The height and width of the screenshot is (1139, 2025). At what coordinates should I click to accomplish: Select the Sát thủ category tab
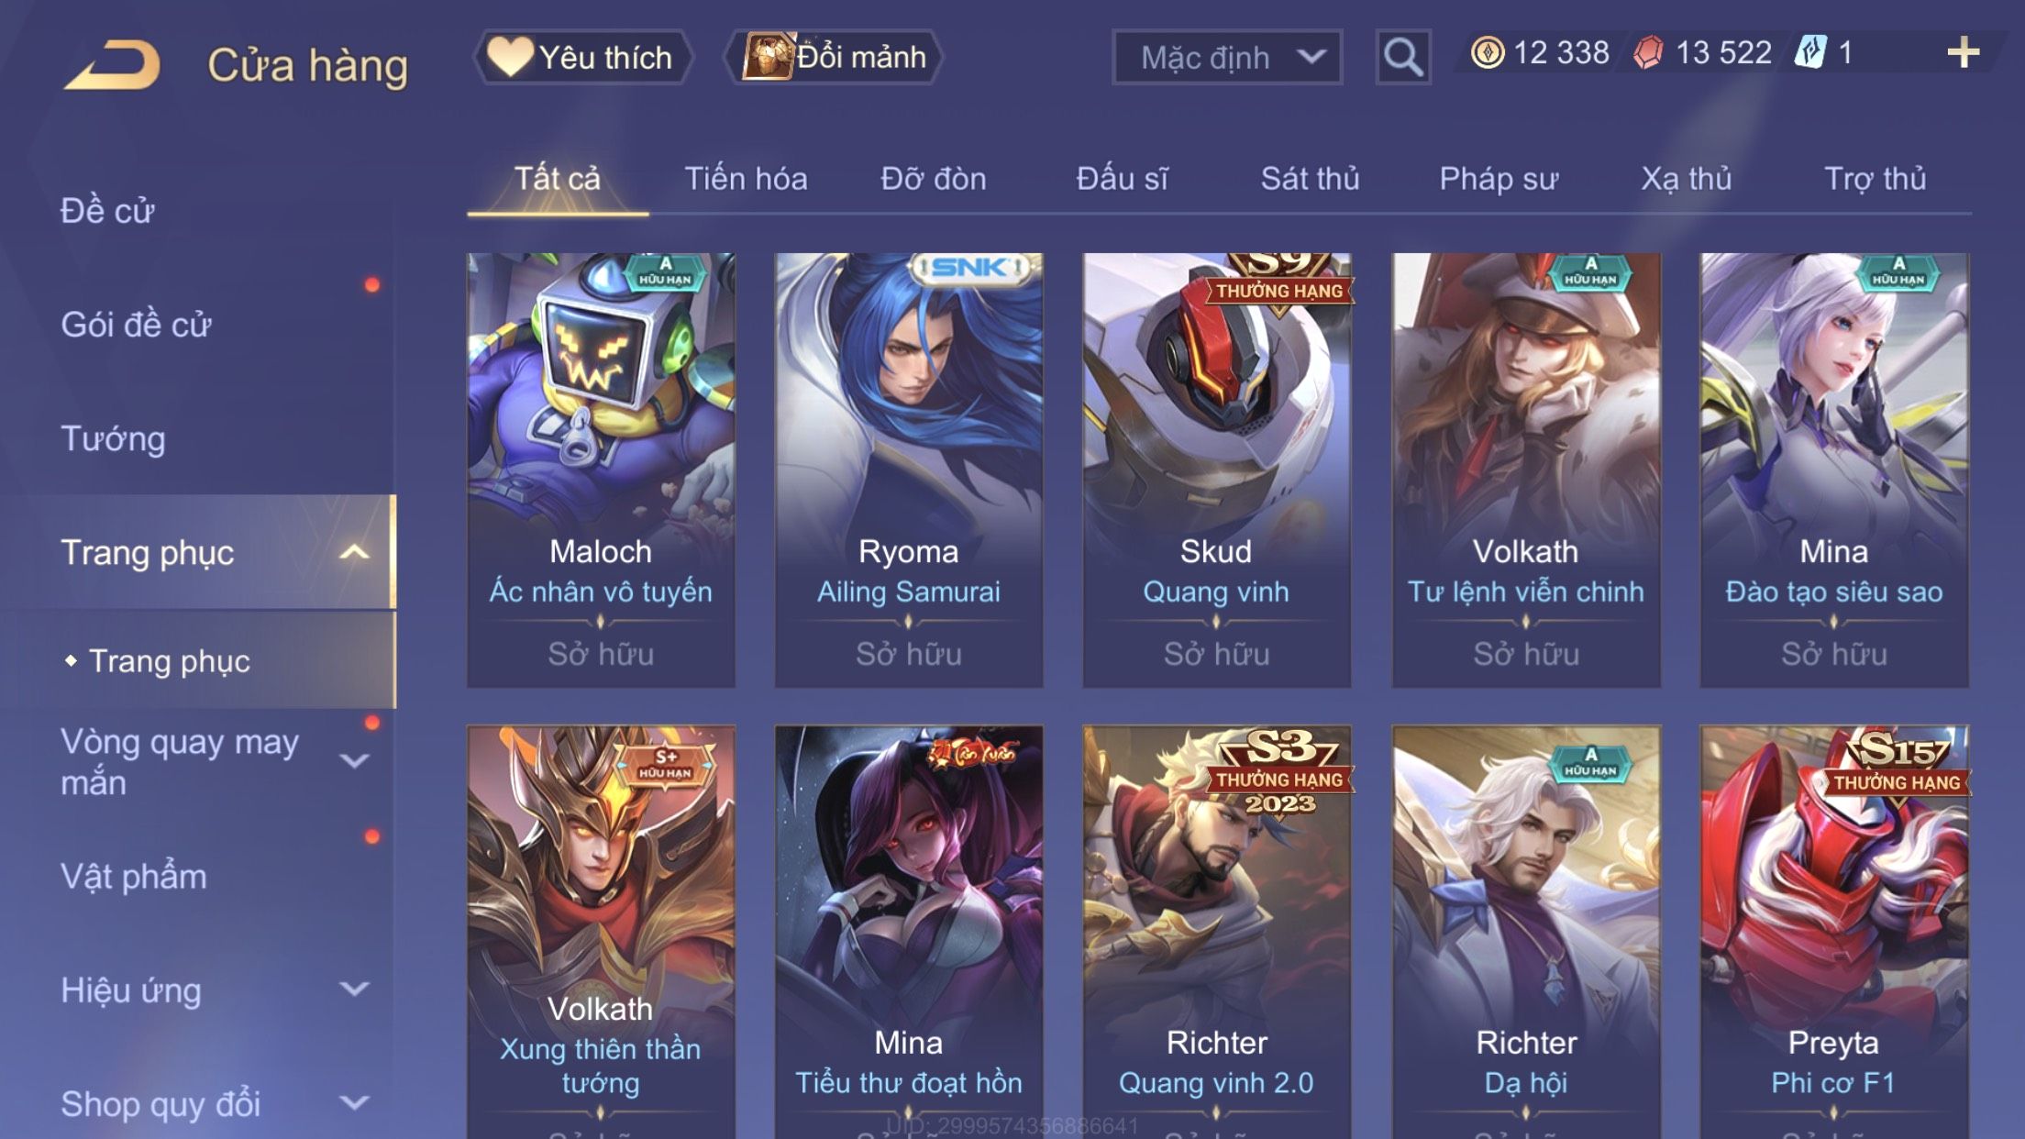[x=1310, y=179]
